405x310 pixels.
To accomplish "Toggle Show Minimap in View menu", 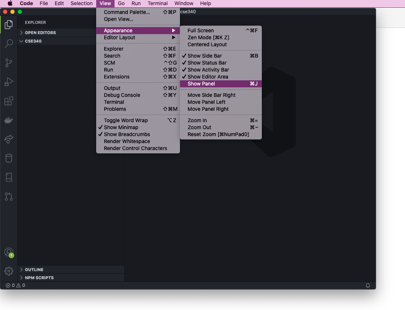I will pos(121,127).
